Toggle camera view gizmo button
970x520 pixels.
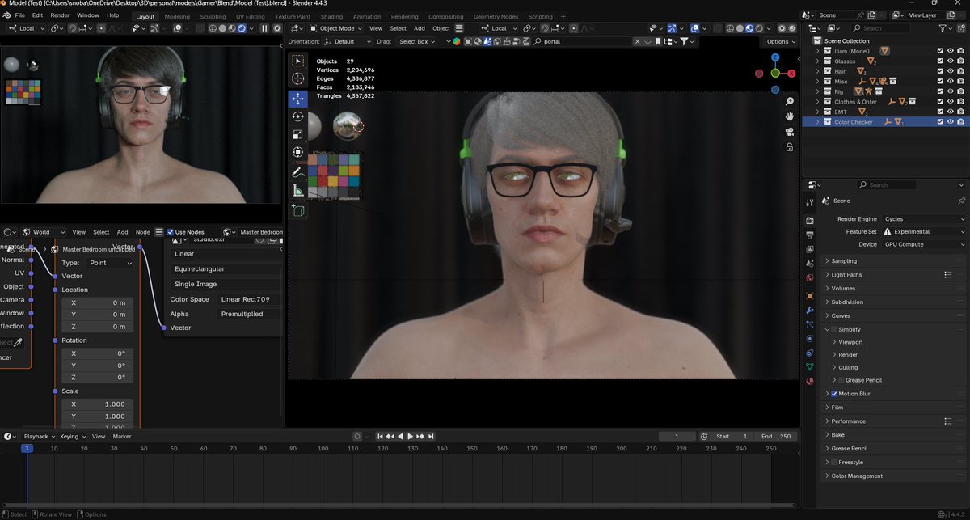click(x=789, y=132)
